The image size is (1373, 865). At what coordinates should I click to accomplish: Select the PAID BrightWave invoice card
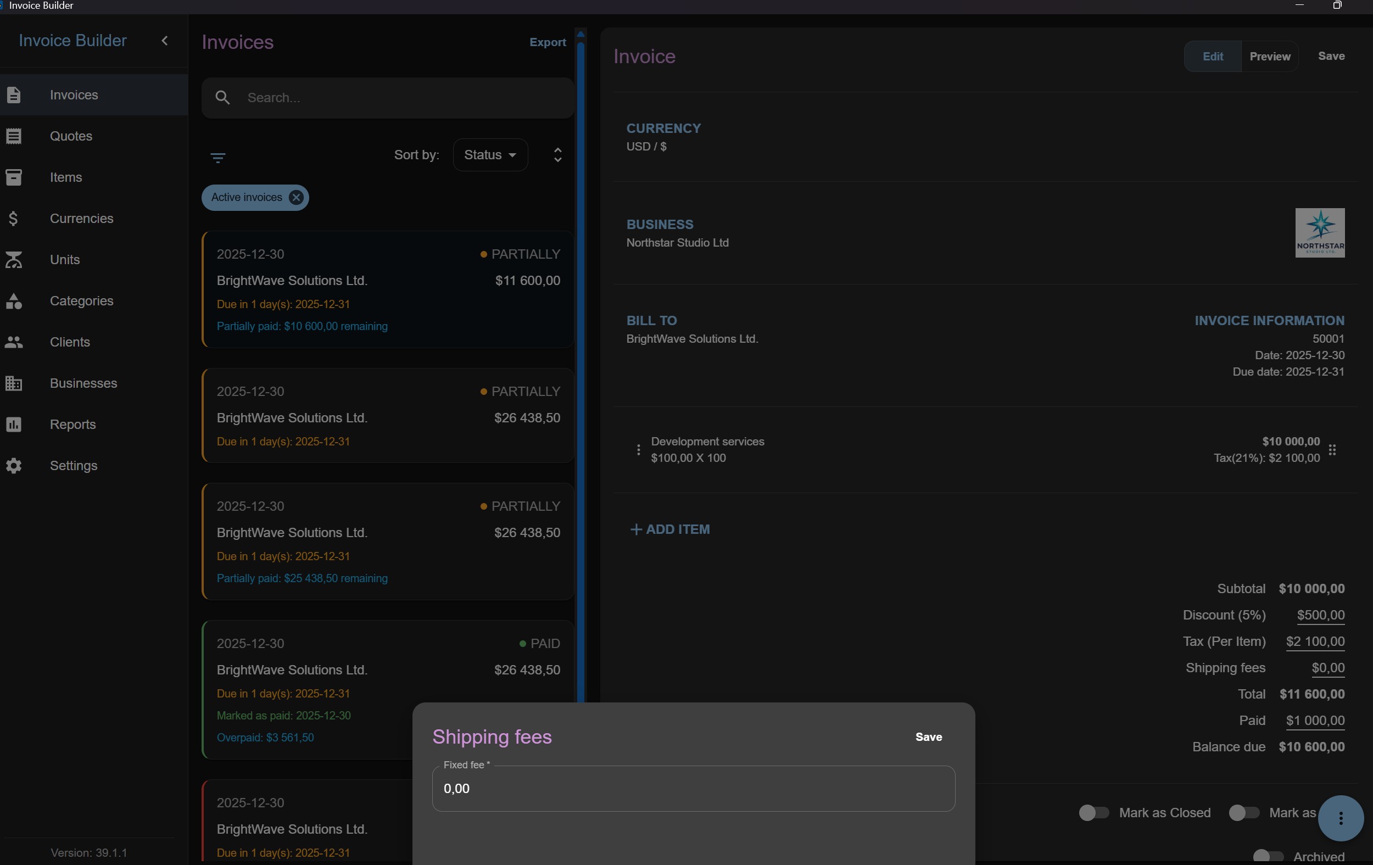(x=388, y=689)
